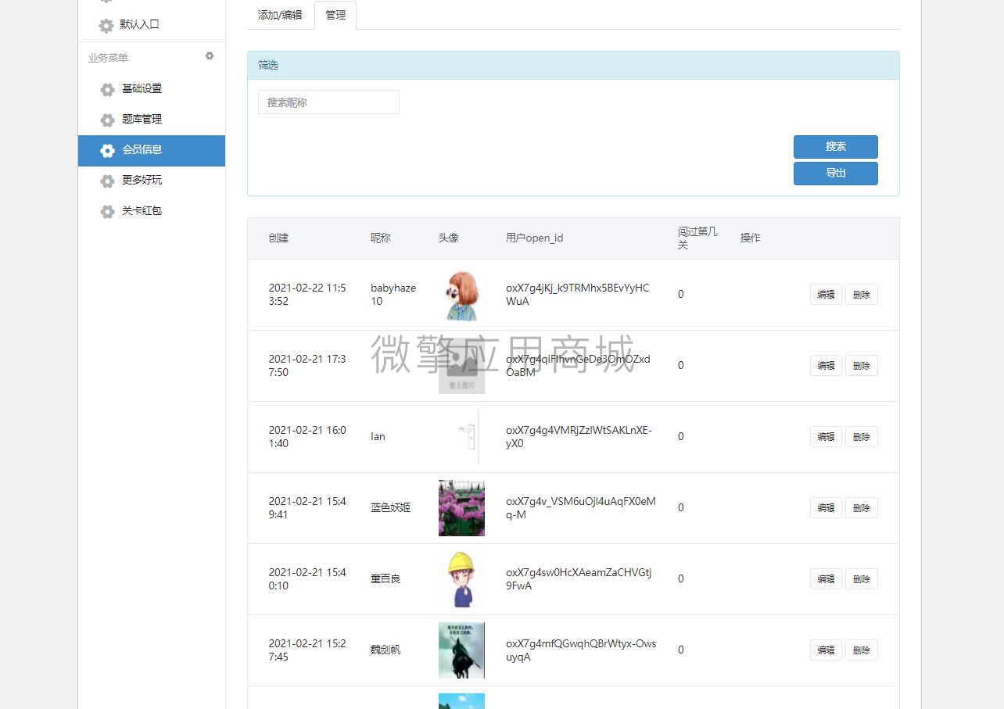Screen dimensions: 1004x709
Task: Click the gear icon beside 基础设置
Action: click(107, 89)
